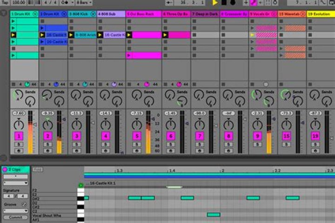Screen dimensions: 335x223
Task: Click the yellow Play button in transport
Action: (215, 3)
